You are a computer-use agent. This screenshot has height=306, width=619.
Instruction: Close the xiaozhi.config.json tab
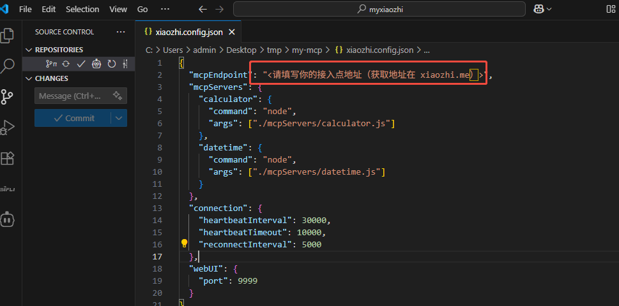pyautogui.click(x=232, y=32)
